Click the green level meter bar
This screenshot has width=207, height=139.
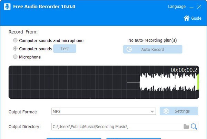198,82
